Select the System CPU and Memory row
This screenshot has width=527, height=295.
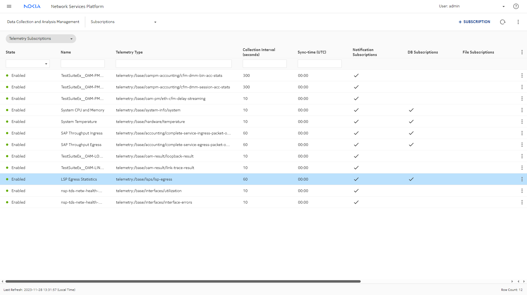(82, 110)
